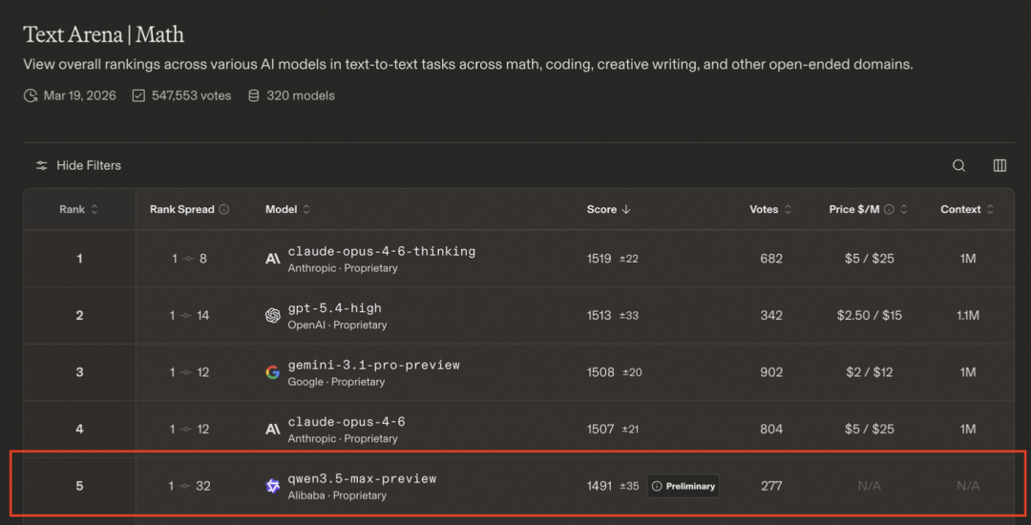This screenshot has width=1031, height=525.
Task: Click the Qwen logo beside qwen3.5-max-preview
Action: click(273, 486)
